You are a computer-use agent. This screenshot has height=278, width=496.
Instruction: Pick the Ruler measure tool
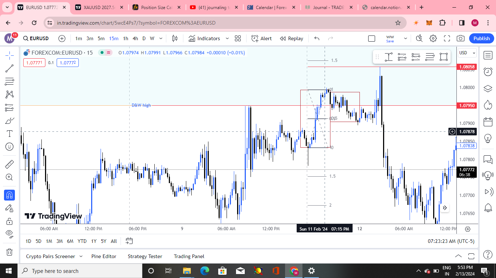[x=9, y=164]
